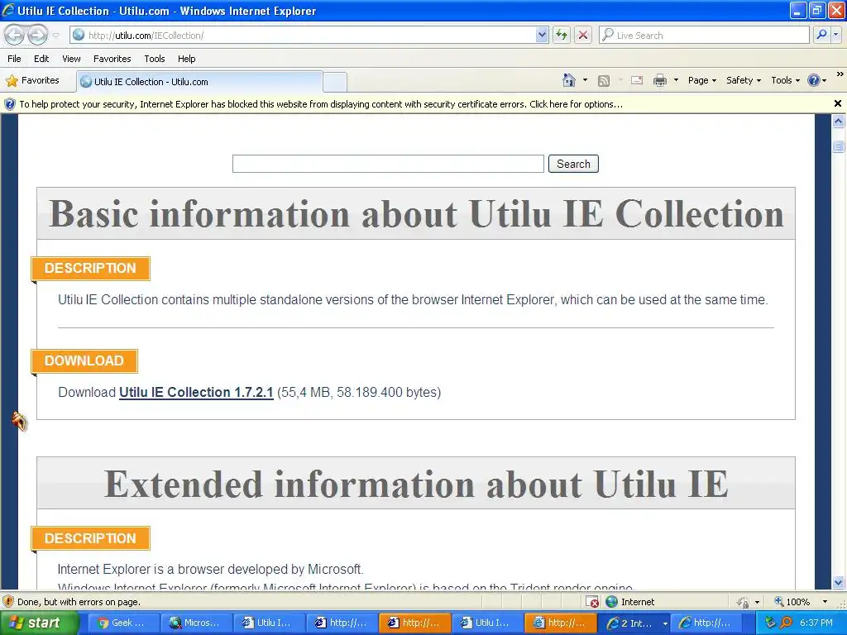This screenshot has width=847, height=635.
Task: Click inside the Live Search box
Action: [704, 35]
